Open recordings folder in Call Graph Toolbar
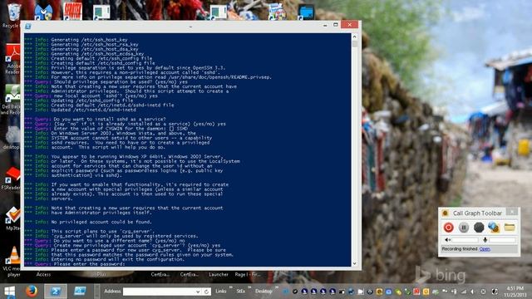Image resolution: width=532 pixels, height=299 pixels. tap(510, 227)
